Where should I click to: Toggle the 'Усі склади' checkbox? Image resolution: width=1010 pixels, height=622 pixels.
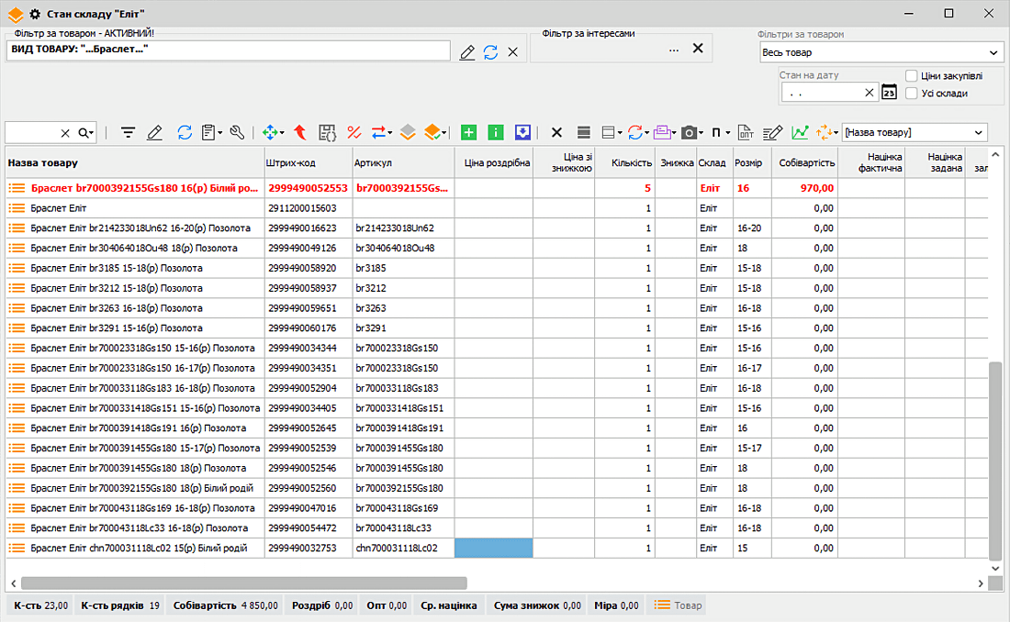click(912, 93)
